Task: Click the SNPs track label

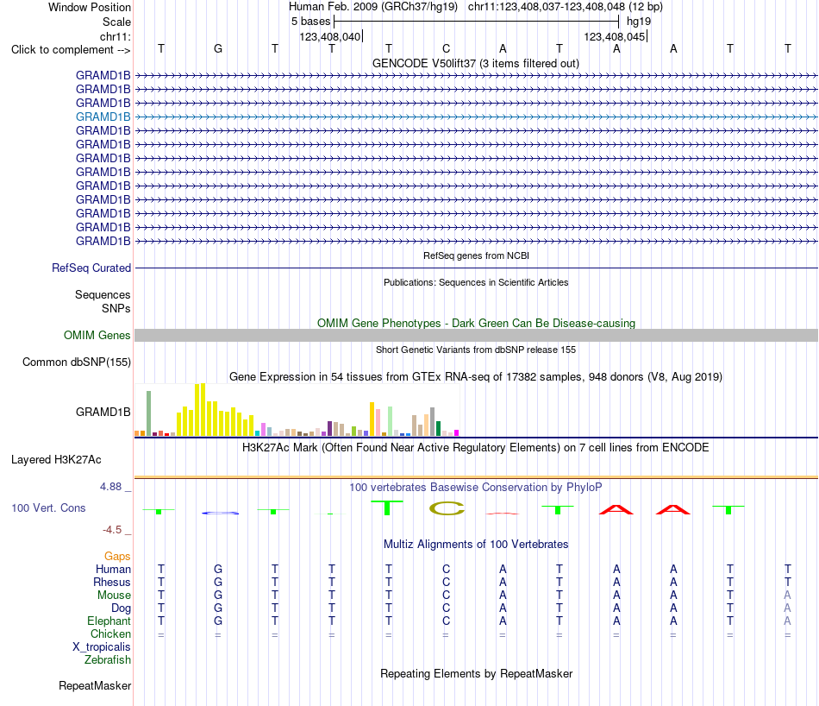Action: [116, 308]
